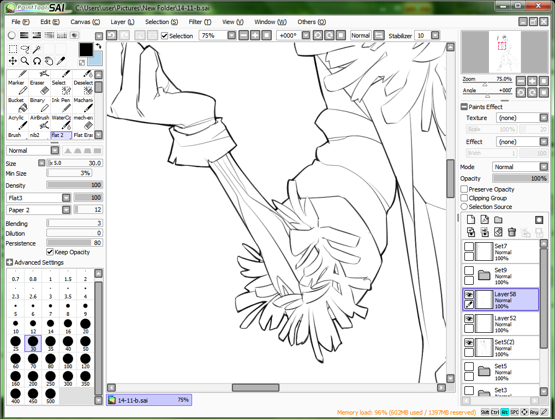Click the undo arrow in toolbar
The height and width of the screenshot is (419, 555).
[x=111, y=35]
